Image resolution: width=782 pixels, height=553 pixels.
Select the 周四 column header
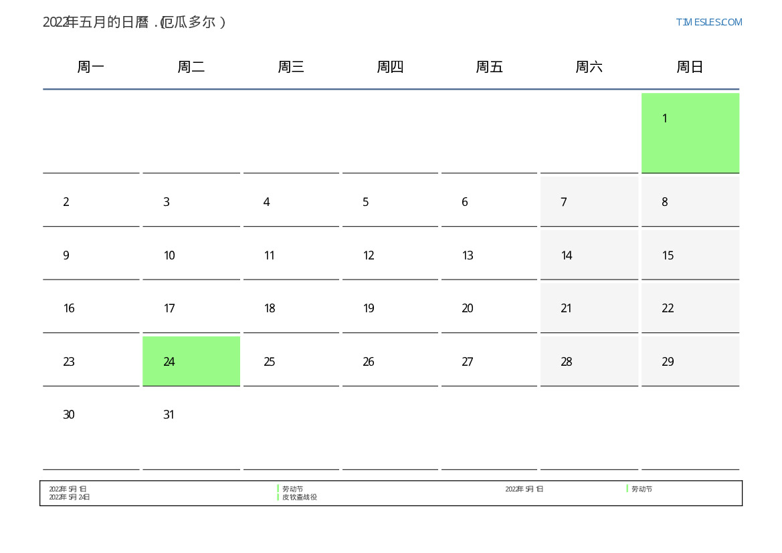390,66
